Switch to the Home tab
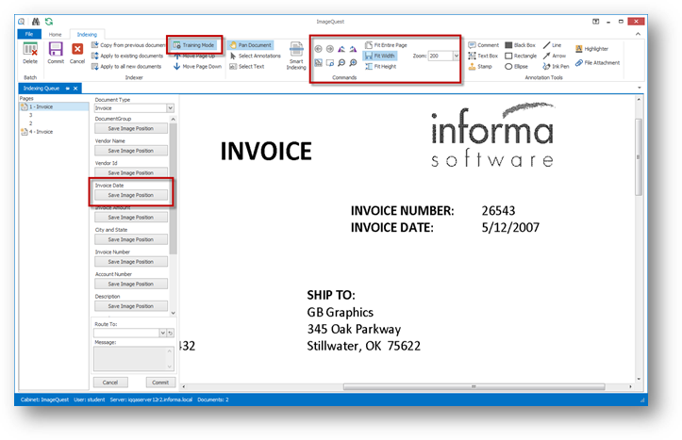 55,34
